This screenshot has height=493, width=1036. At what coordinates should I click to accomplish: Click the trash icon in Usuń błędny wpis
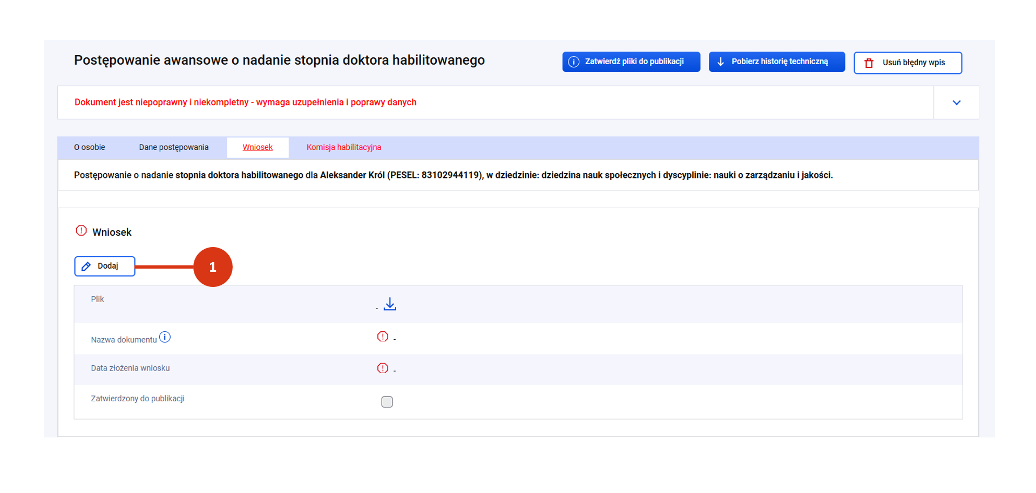point(869,63)
